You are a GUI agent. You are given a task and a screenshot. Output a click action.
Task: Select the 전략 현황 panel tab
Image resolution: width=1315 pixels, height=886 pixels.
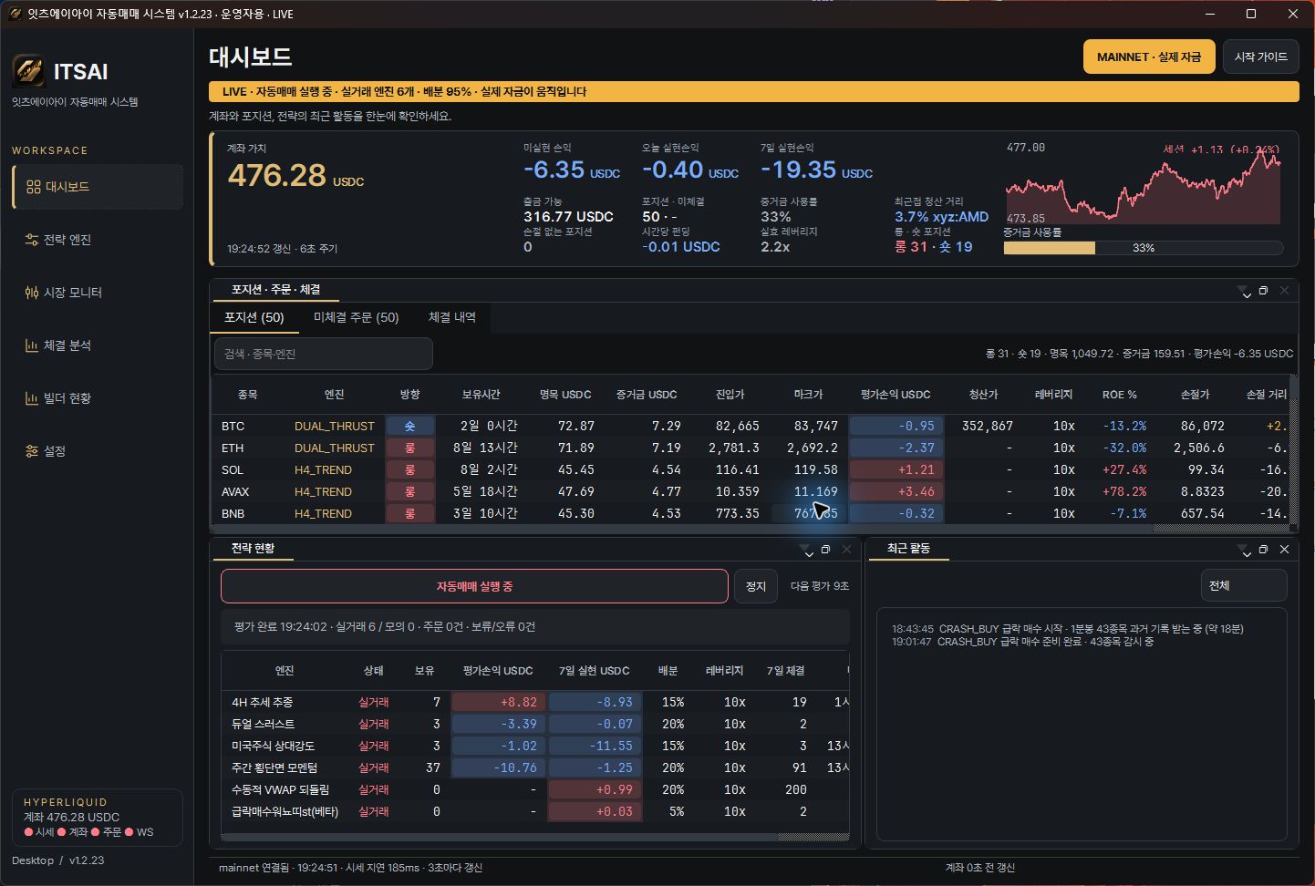[253, 549]
